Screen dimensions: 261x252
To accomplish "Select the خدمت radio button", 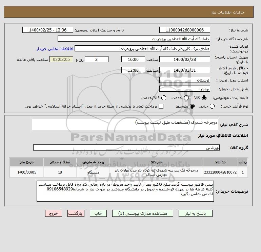I will point(186,98).
